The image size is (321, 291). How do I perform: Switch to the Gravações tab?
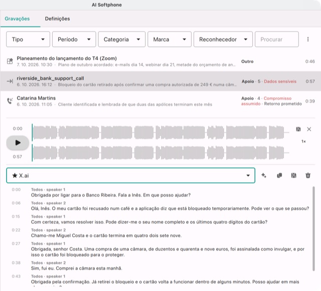pyautogui.click(x=17, y=19)
